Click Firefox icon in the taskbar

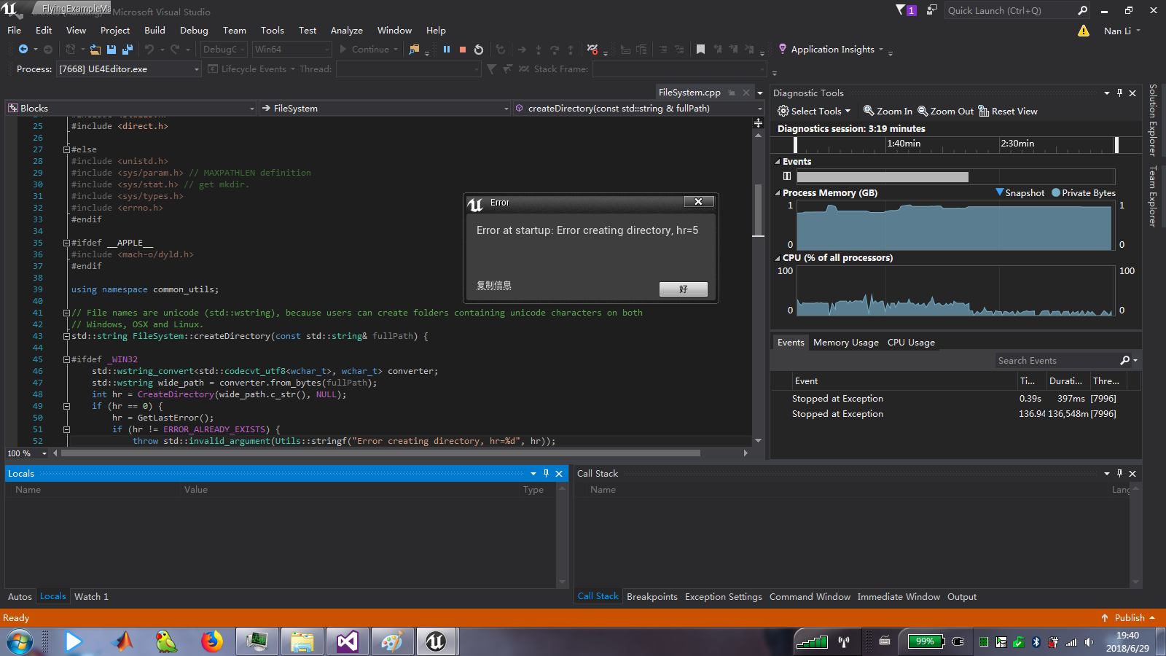pos(211,641)
